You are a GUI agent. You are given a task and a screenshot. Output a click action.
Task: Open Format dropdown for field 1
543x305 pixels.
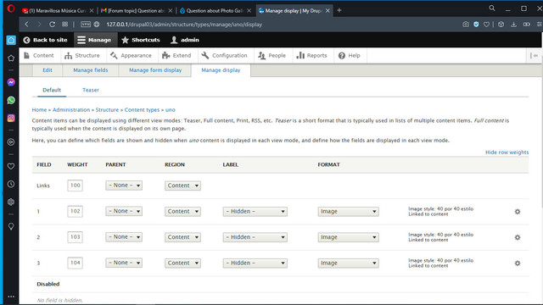tap(349, 211)
